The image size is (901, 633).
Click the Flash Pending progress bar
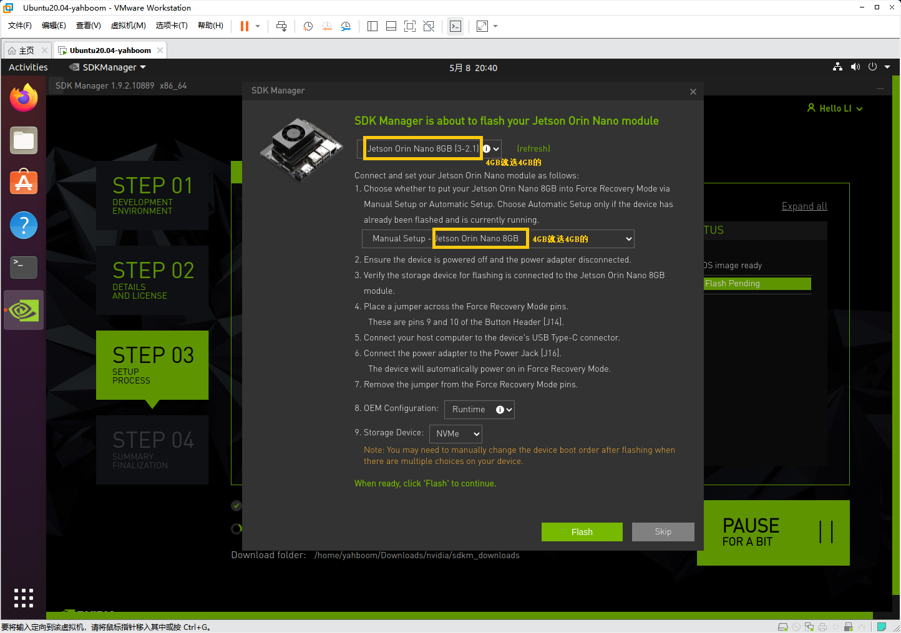[757, 284]
